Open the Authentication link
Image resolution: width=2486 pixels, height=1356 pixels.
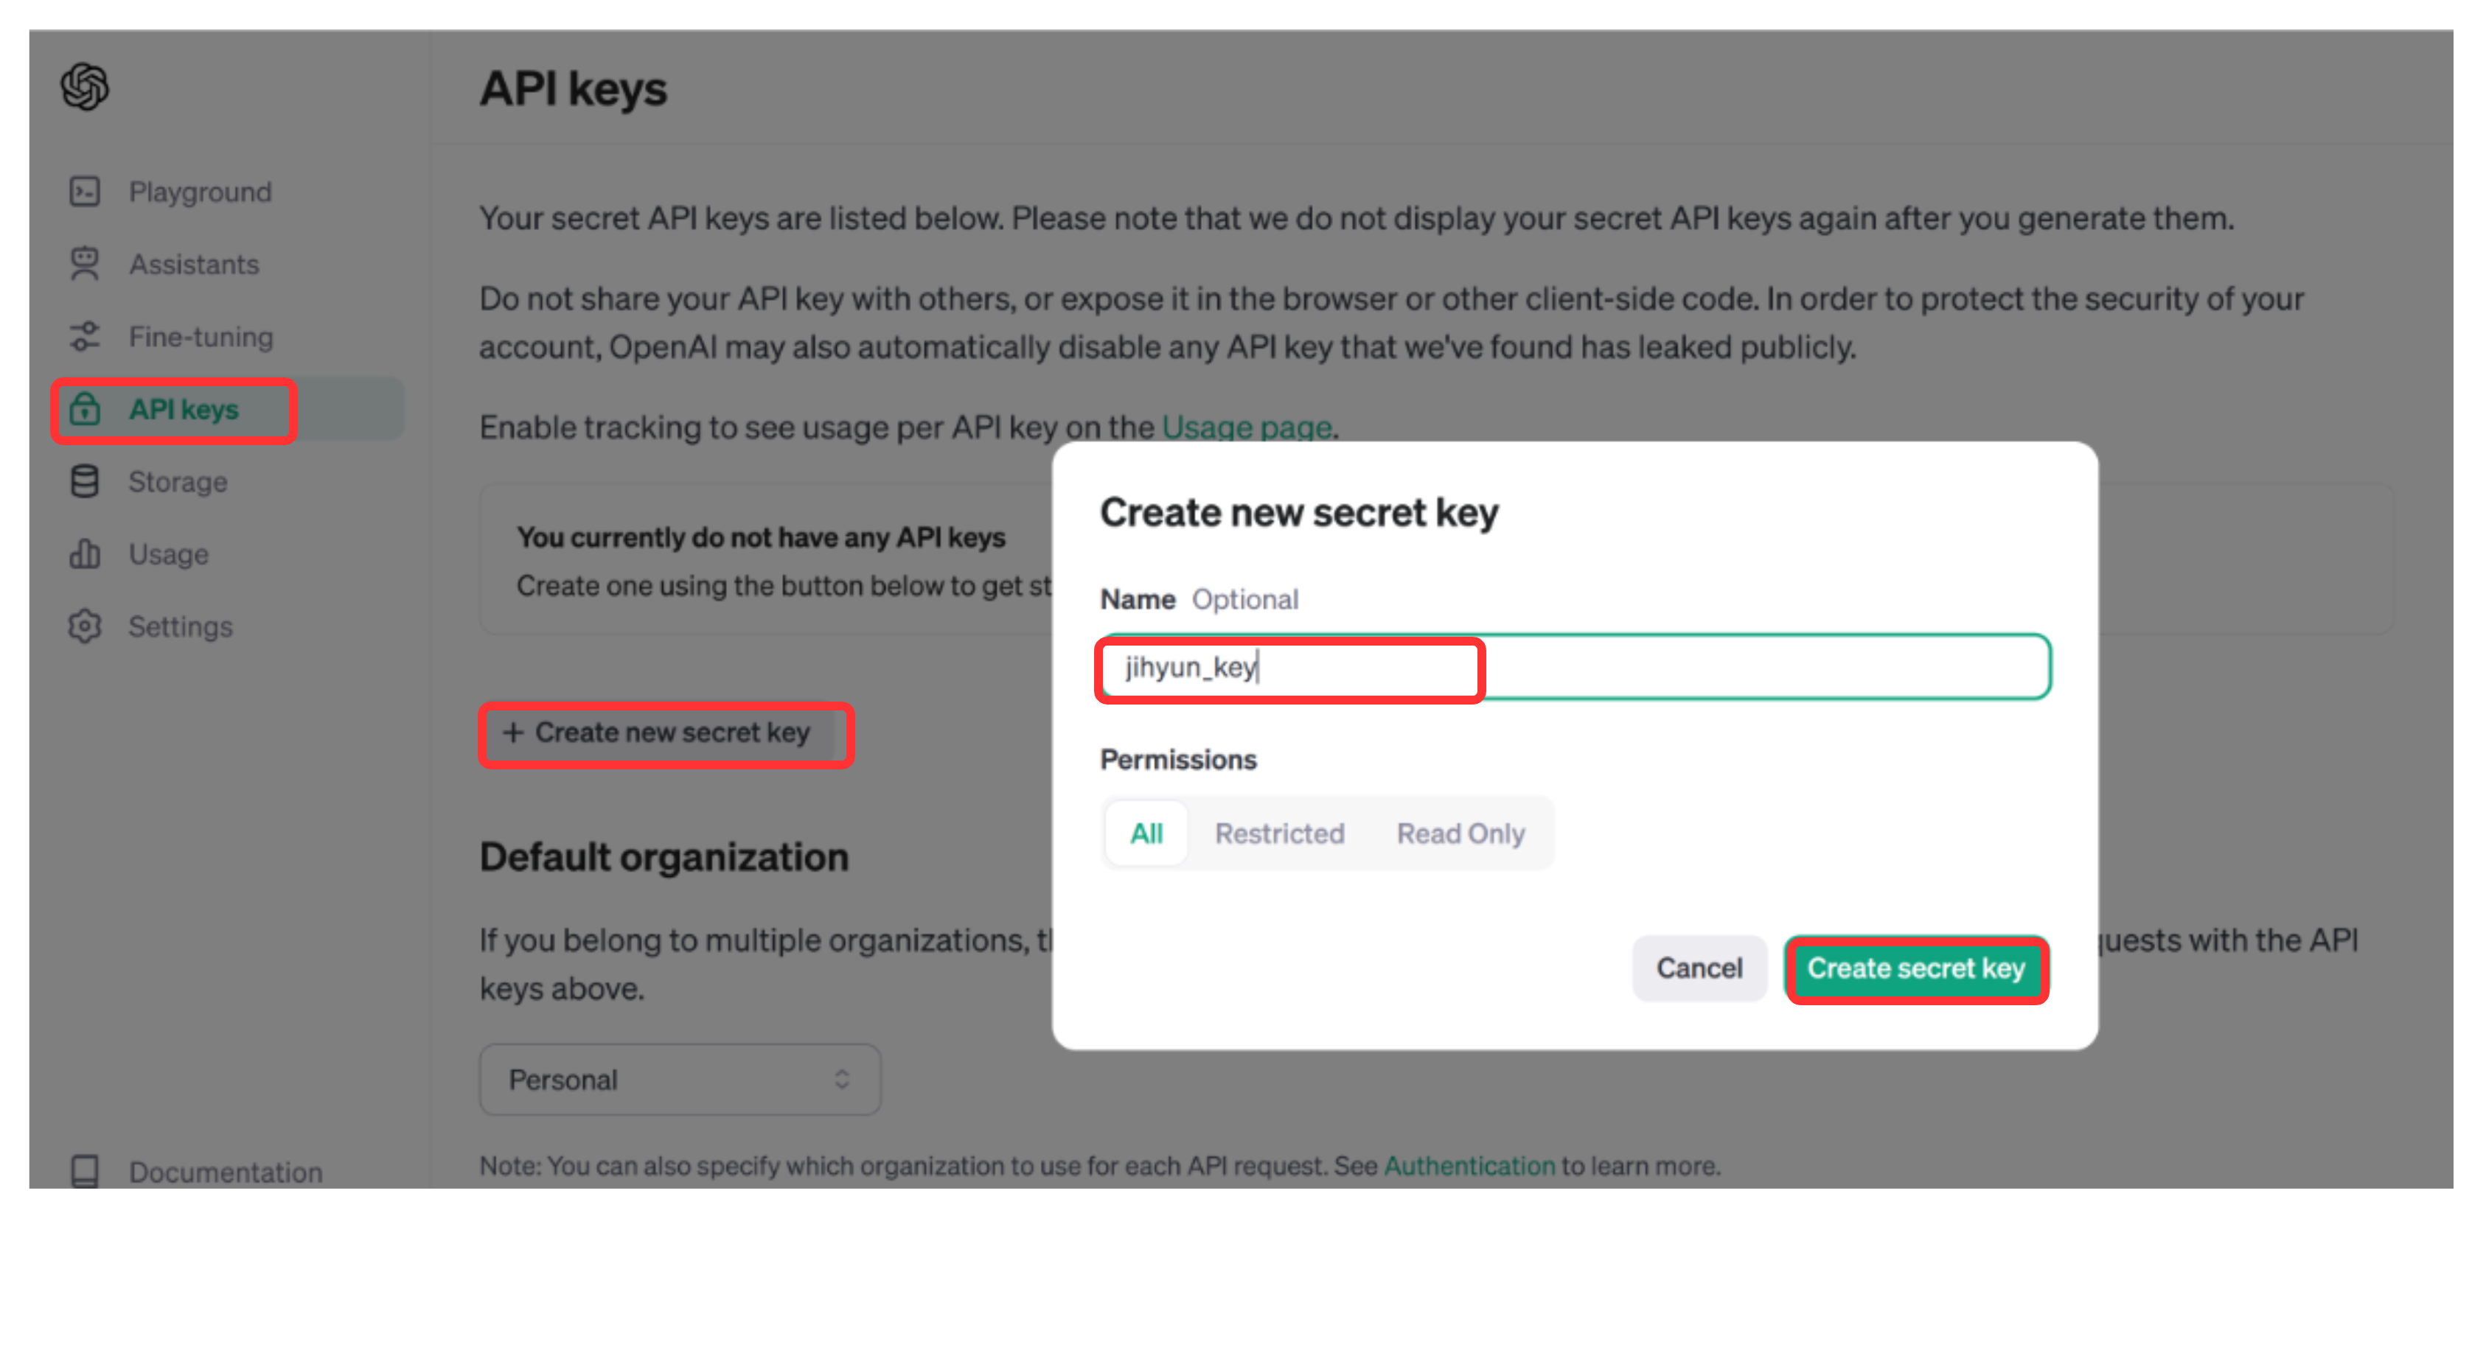coord(1469,1166)
